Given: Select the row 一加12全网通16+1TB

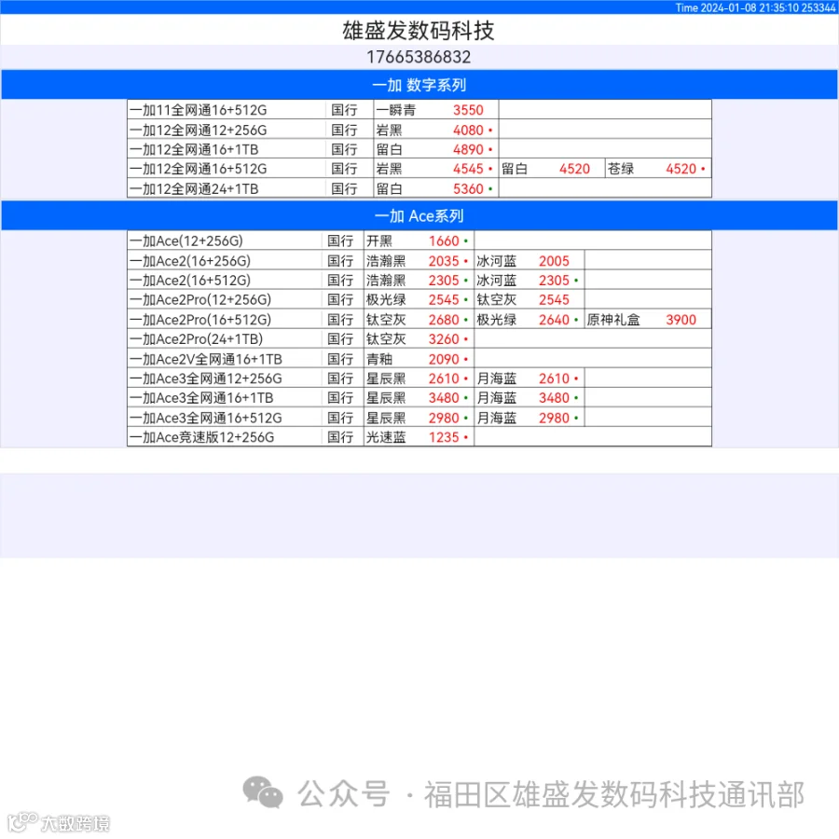Looking at the screenshot, I should point(419,149).
